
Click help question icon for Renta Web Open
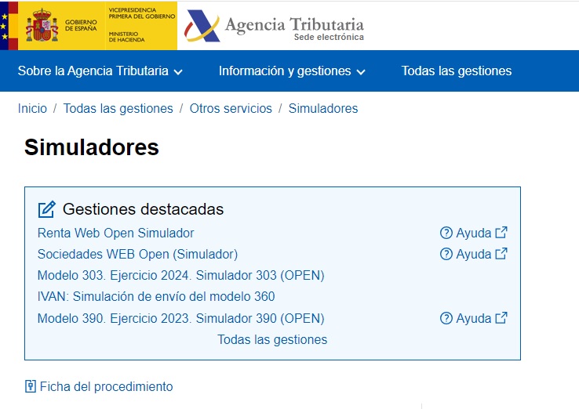point(446,233)
